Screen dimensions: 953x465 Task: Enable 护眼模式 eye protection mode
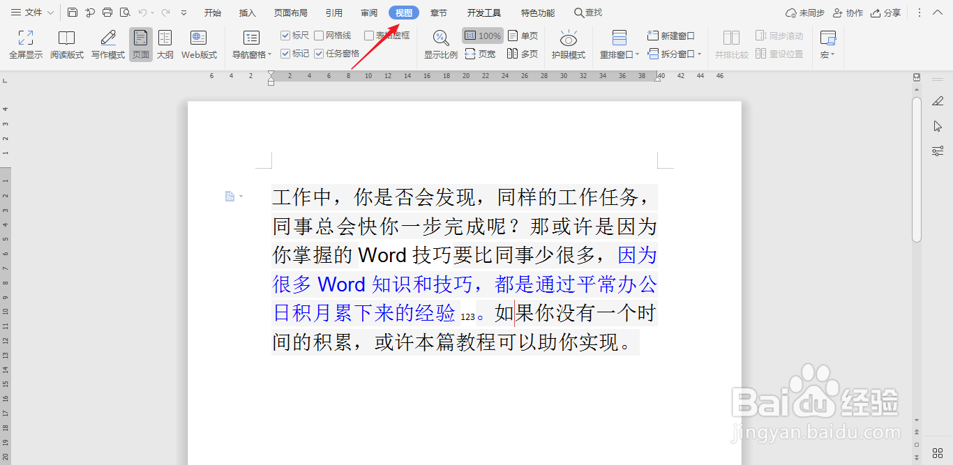click(x=569, y=43)
